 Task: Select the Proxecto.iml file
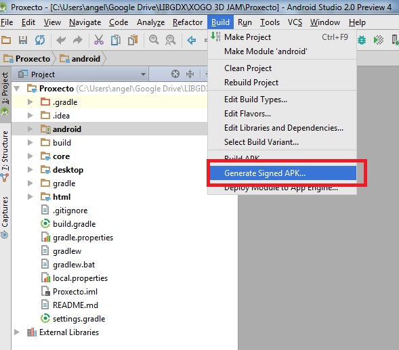pyautogui.click(x=69, y=292)
